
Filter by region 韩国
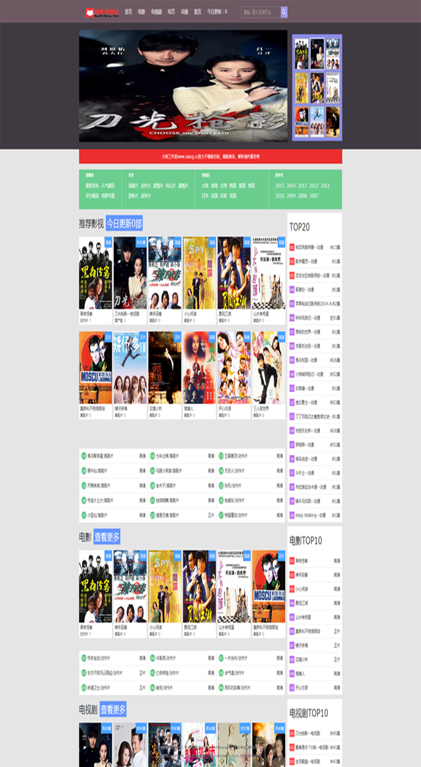pyautogui.click(x=233, y=186)
